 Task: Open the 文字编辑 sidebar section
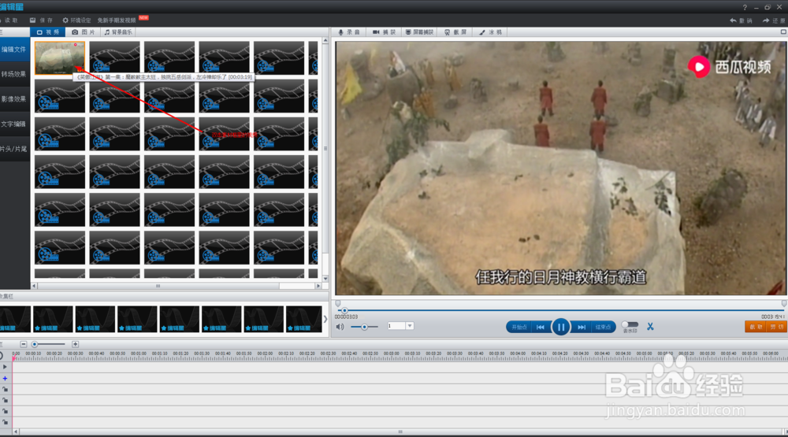[x=14, y=124]
